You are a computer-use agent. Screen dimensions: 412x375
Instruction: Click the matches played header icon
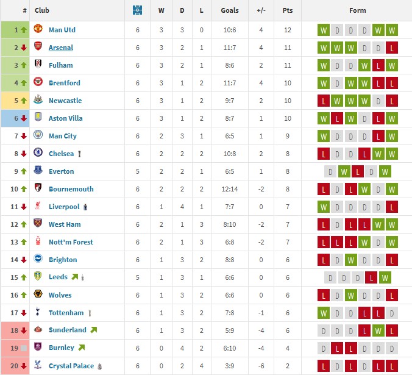(x=137, y=10)
